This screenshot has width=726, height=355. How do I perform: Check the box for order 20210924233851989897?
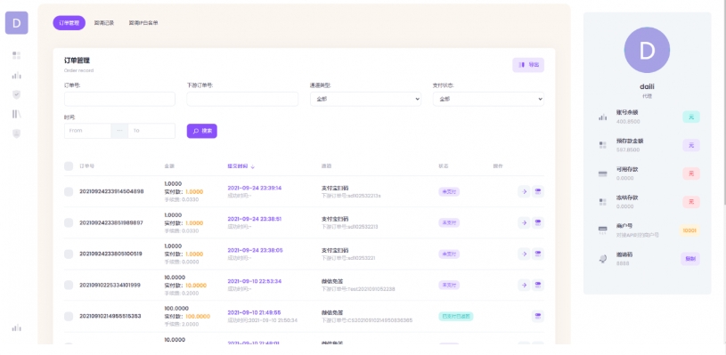click(69, 222)
